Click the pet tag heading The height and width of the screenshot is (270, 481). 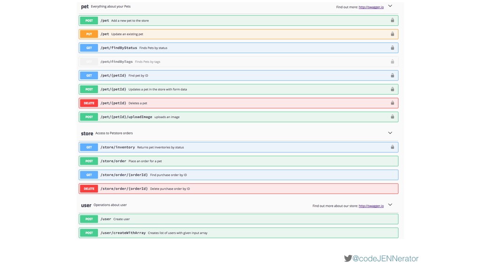(85, 7)
